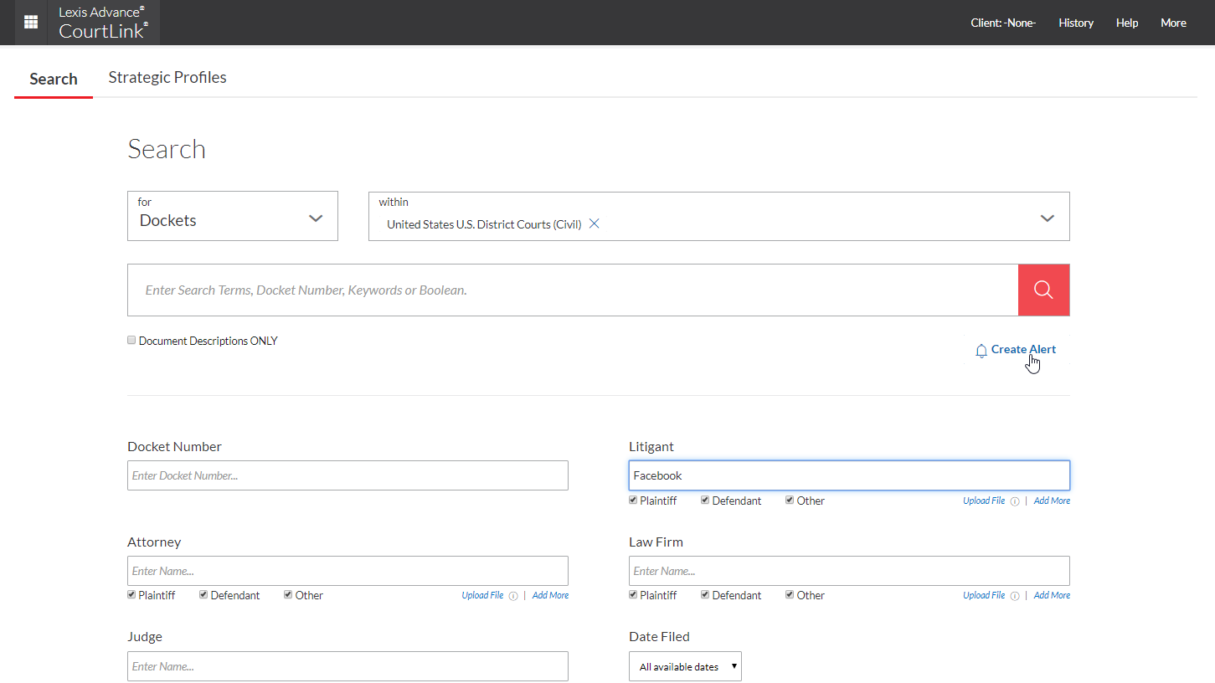Expand the 'within' courts selector
Image resolution: width=1215 pixels, height=683 pixels.
[1047, 217]
